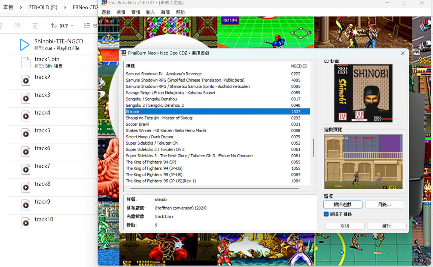
Task: Select Savage Reign / Fu'un Mokujiroku row
Action: 218,93
